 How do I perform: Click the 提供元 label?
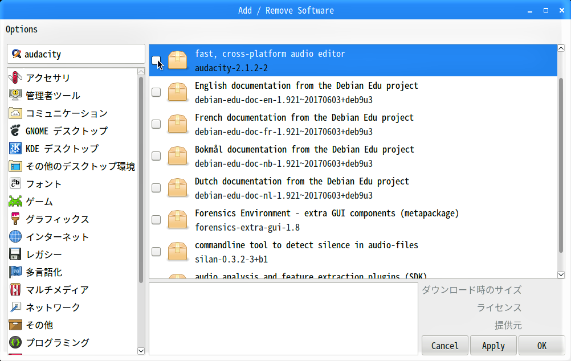(508, 325)
